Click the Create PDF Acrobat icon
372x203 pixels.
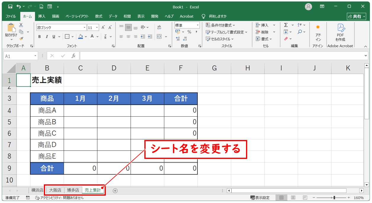tap(340, 33)
